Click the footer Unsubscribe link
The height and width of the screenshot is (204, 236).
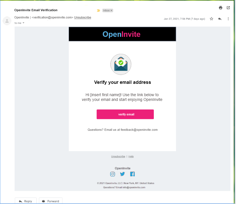tap(118, 156)
